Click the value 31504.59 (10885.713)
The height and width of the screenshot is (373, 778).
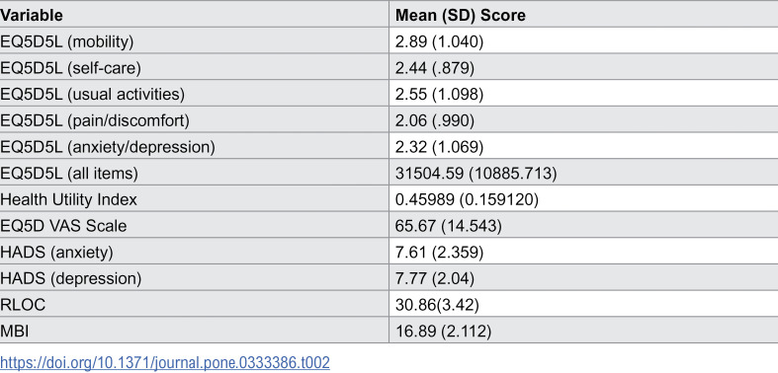[x=475, y=174]
